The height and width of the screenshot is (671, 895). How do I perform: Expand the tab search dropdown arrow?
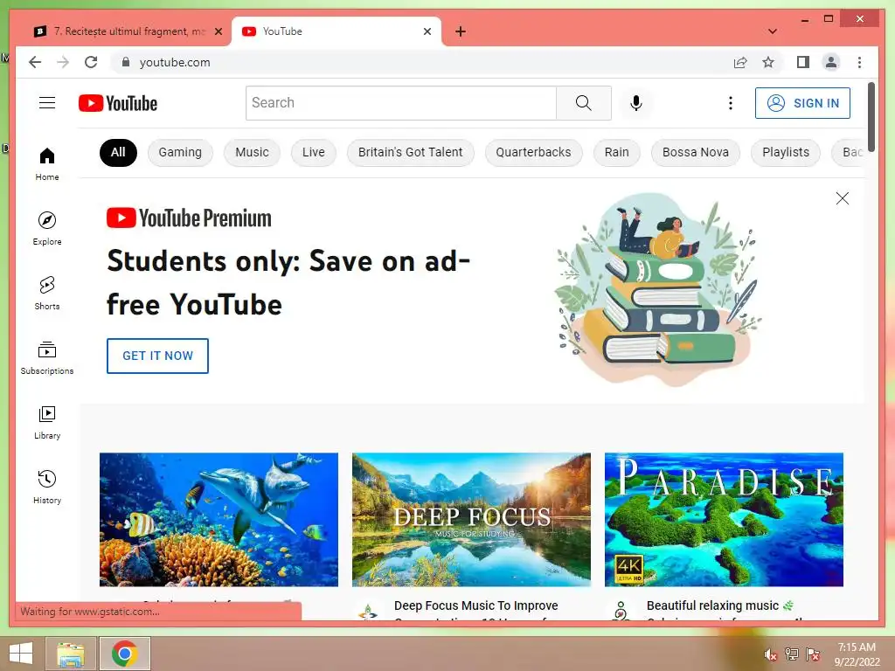click(773, 31)
